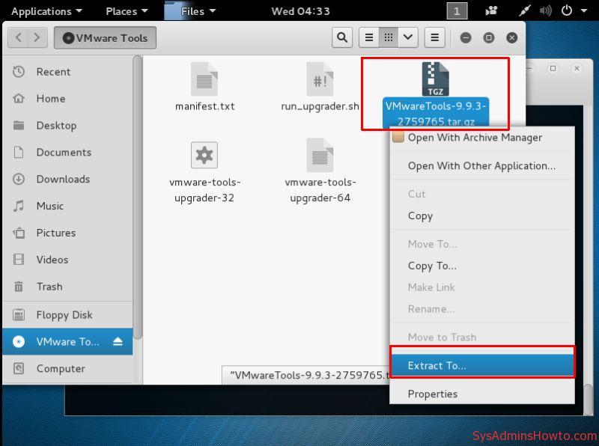The width and height of the screenshot is (599, 446).
Task: Go to Home in the sidebar
Action: [67, 99]
